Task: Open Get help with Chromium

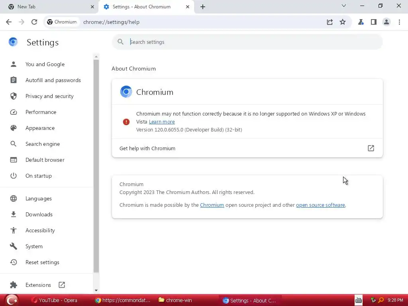Action: 247,148
